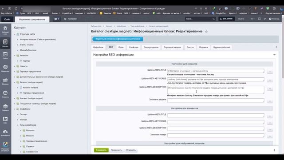Click the pin icon in admin header
Screen dimensions: 284x160
point(264,19)
